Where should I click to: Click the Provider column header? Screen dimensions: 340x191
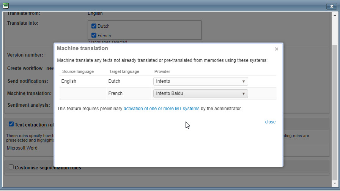tap(162, 71)
